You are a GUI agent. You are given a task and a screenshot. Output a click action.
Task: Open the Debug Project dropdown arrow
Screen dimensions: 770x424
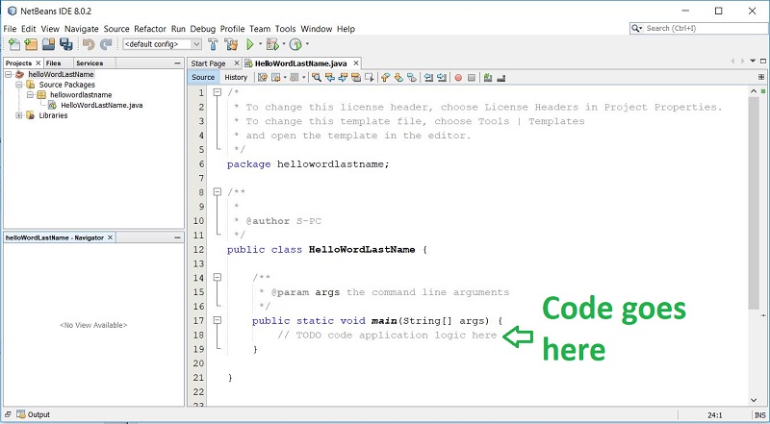[x=284, y=44]
